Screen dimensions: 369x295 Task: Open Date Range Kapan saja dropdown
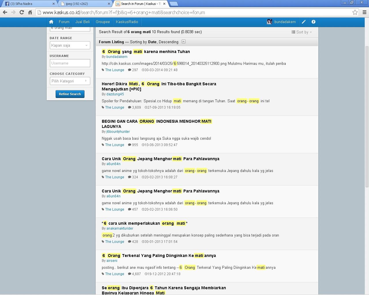click(x=70, y=45)
